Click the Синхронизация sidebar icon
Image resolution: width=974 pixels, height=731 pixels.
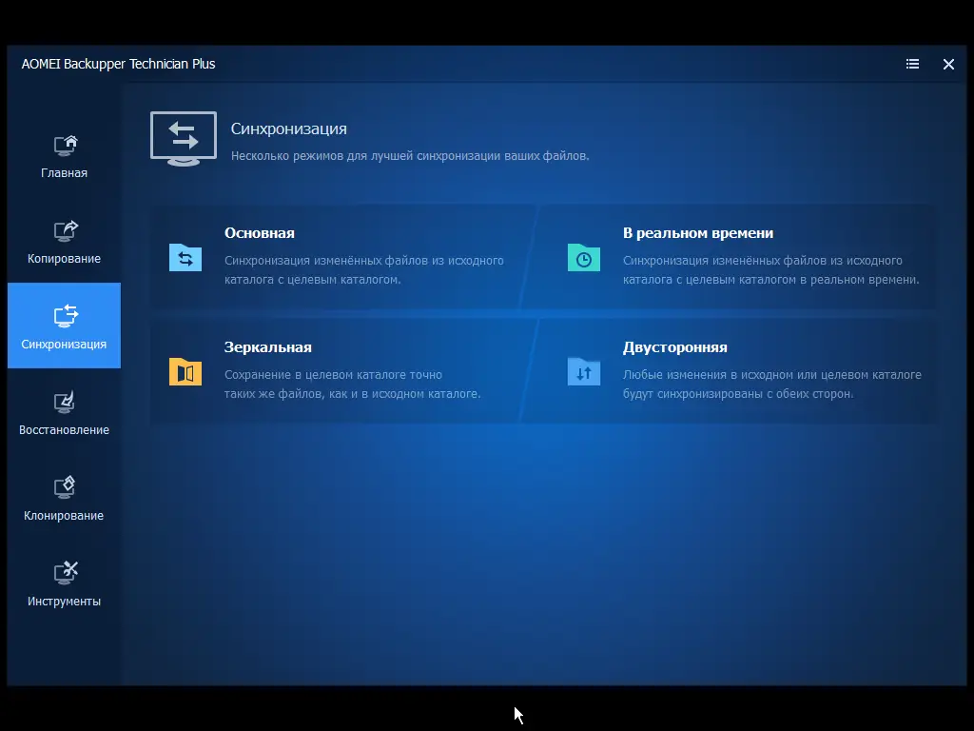point(63,314)
